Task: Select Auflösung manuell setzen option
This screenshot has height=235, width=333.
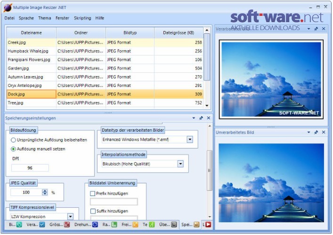Action: coord(38,149)
